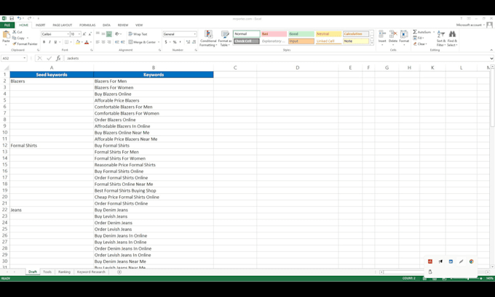Switch to the PAGE LAYOUT tab
This screenshot has height=297, width=495.
(x=62, y=25)
